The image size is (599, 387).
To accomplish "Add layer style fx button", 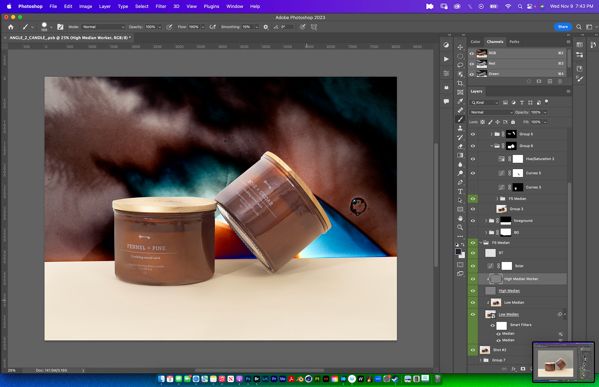I will [514, 369].
